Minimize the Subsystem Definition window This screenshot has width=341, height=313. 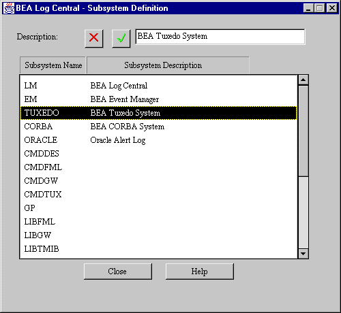pyautogui.click(x=308, y=8)
